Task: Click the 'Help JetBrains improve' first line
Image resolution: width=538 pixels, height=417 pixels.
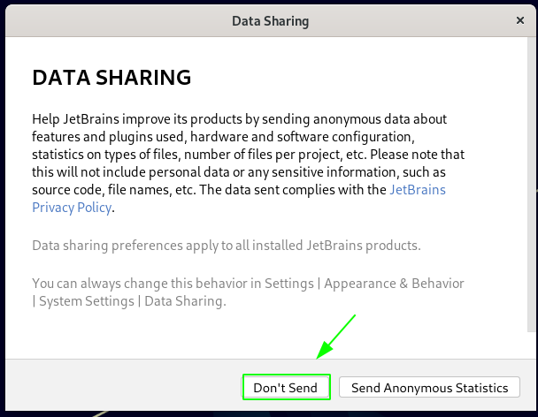Action: pos(239,118)
